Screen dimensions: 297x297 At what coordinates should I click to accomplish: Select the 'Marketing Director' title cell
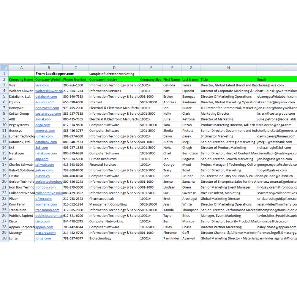coord(229,114)
